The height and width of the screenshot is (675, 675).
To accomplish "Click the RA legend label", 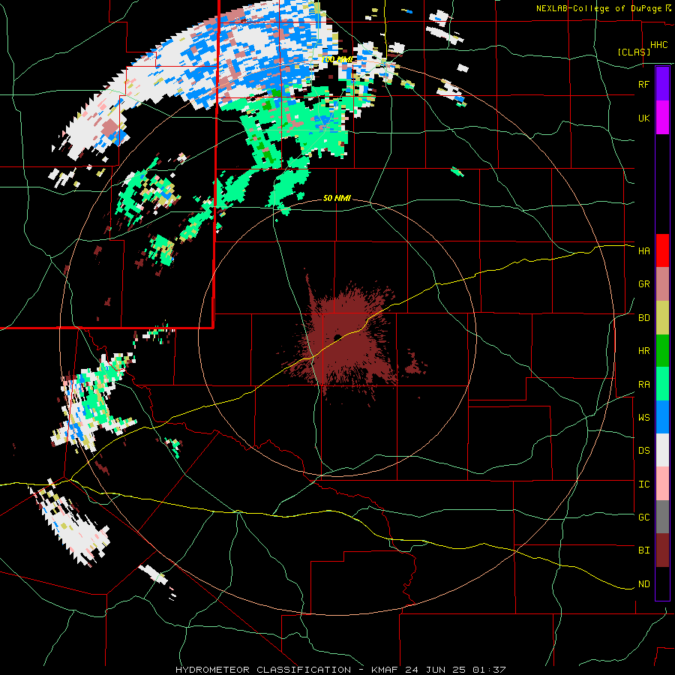I will pyautogui.click(x=643, y=385).
